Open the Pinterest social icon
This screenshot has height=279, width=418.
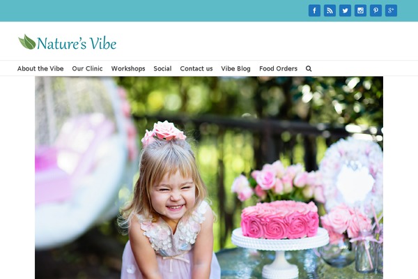[376, 10]
